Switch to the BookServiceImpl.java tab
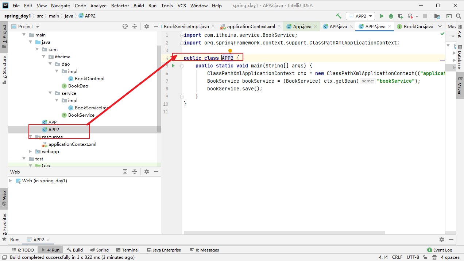This screenshot has width=464, height=261. 186,26
